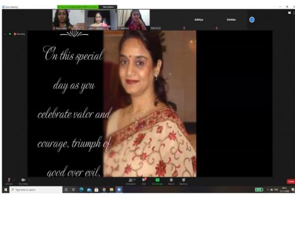The height and width of the screenshot is (226, 295).
Task: Click the Windows taskbar search box
Action: tap(36, 189)
